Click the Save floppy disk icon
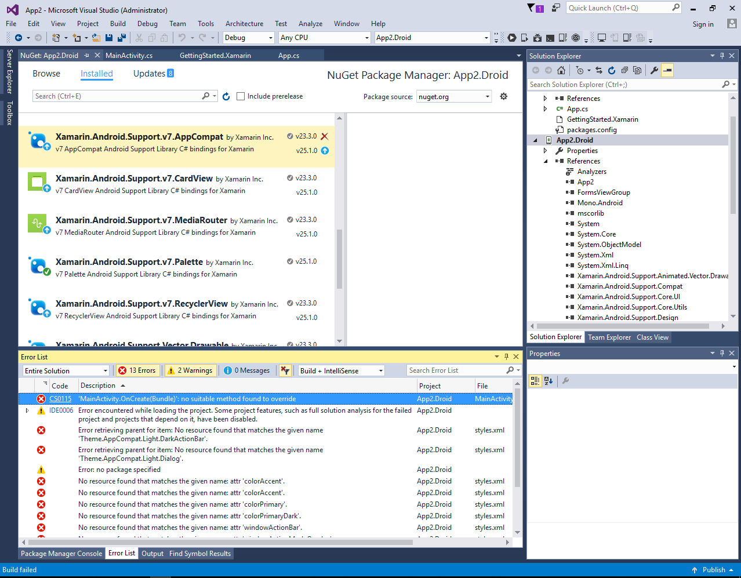 [109, 38]
